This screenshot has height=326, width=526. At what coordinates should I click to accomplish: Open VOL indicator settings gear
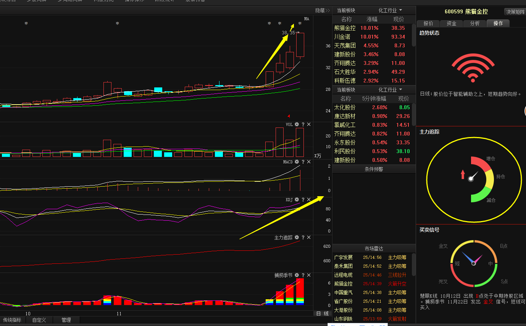click(297, 124)
